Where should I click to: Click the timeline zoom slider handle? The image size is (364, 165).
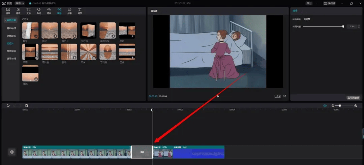340,106
